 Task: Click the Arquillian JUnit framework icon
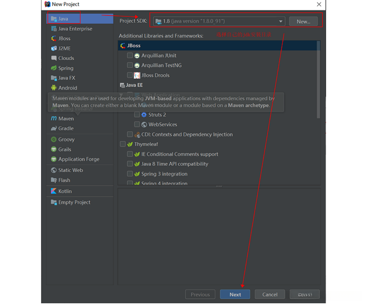tap(137, 56)
